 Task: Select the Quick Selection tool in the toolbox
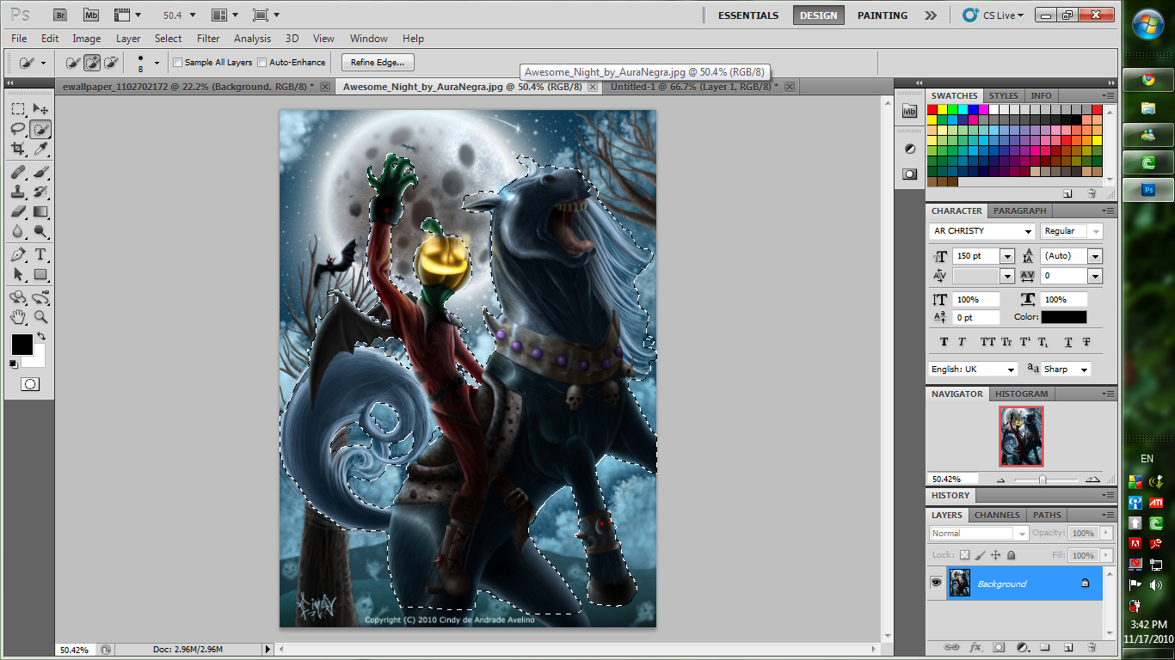click(40, 130)
